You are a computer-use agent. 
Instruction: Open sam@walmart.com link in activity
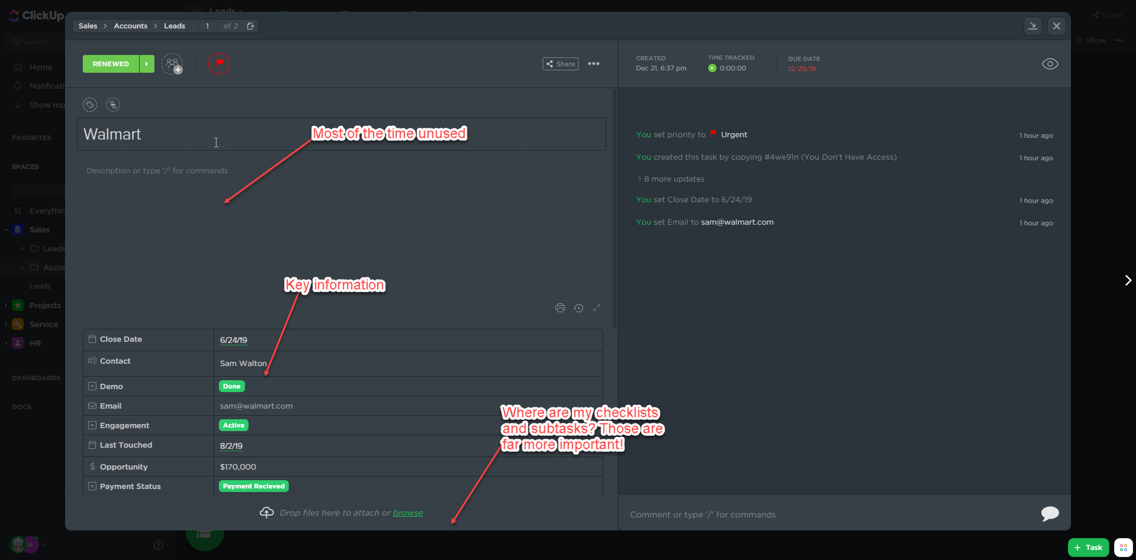(737, 222)
